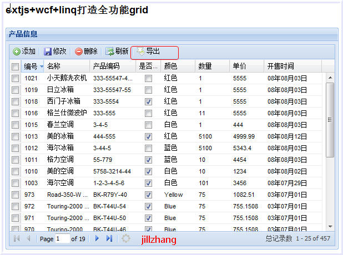Click the page number input field
Viewport: 343px width, 255px height.
(62, 238)
